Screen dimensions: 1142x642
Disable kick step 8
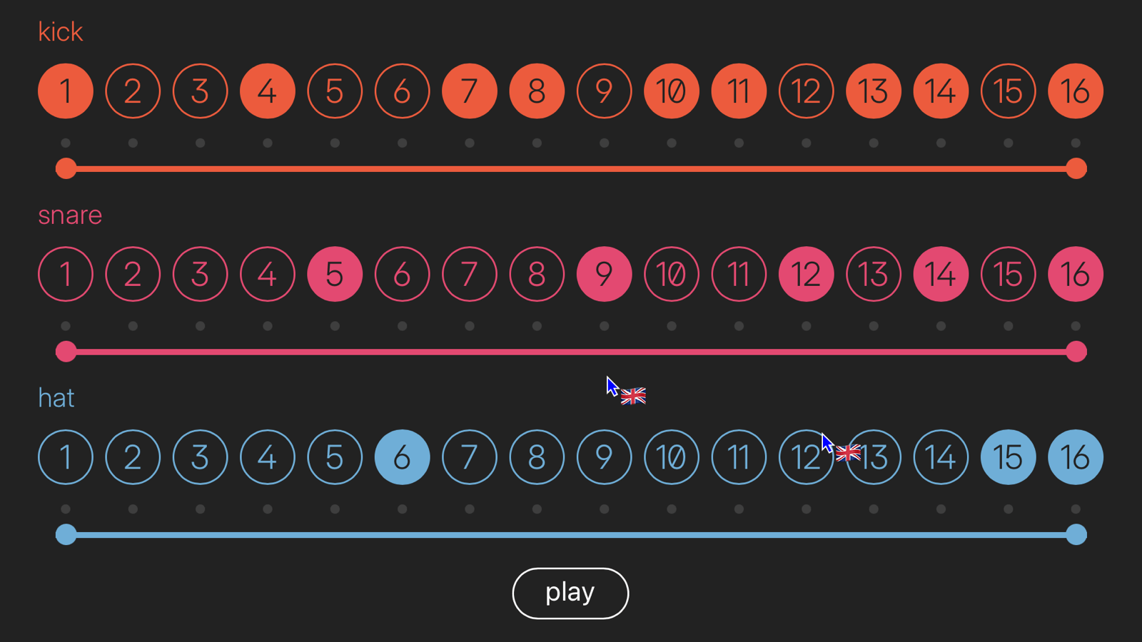coord(537,91)
